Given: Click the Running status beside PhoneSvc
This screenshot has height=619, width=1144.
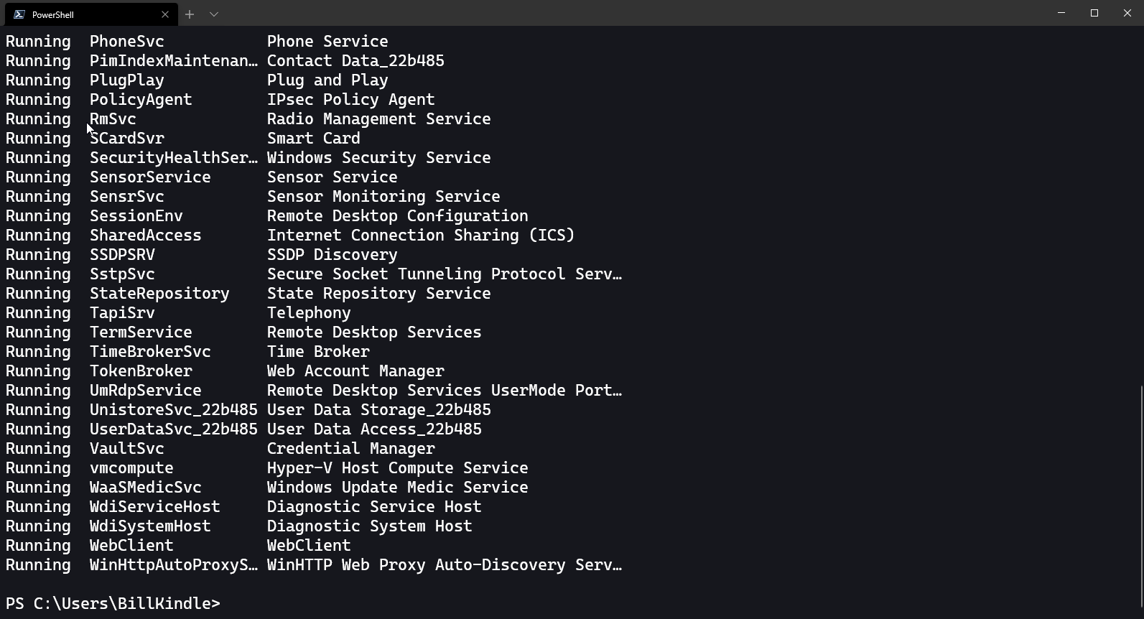Looking at the screenshot, I should click(x=38, y=42).
